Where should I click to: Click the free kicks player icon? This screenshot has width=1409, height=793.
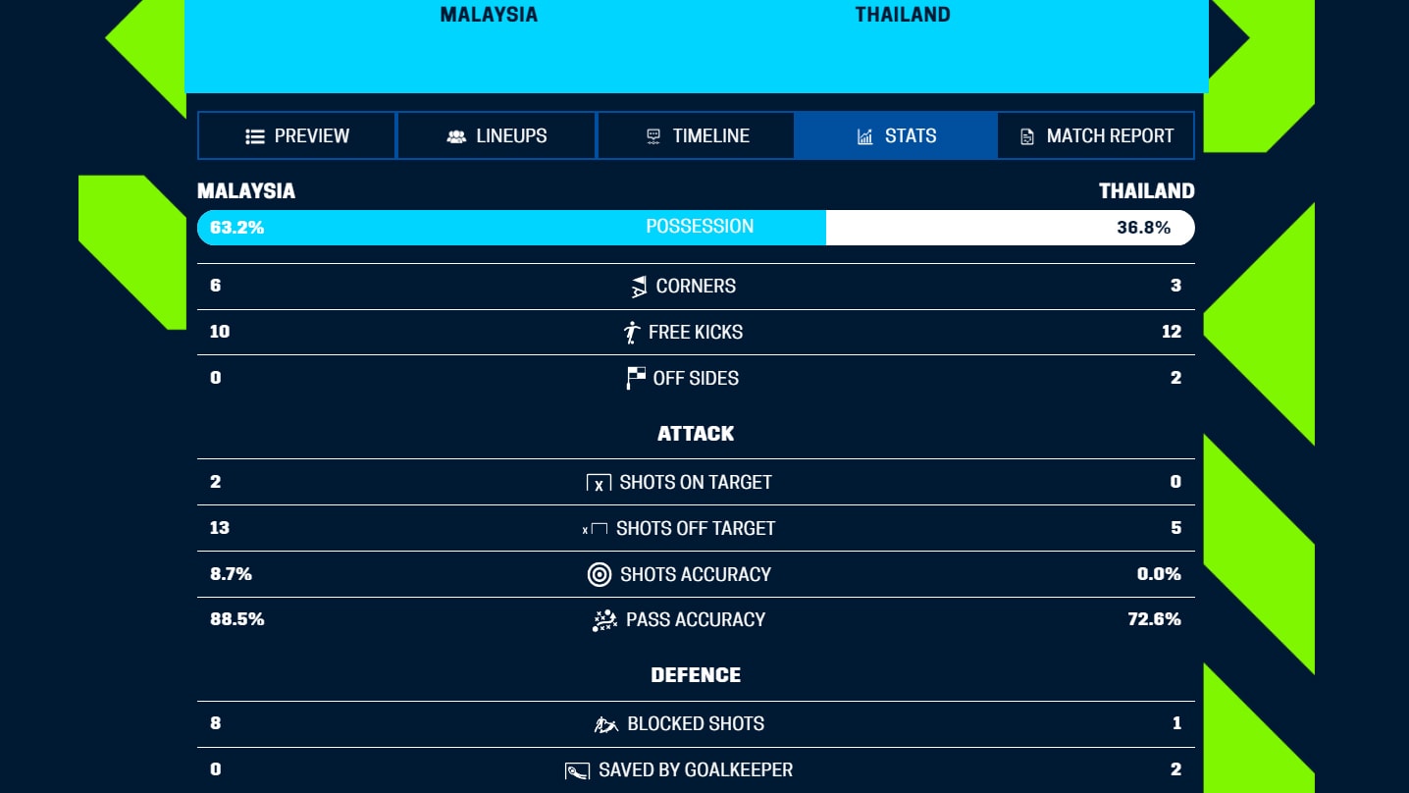632,332
